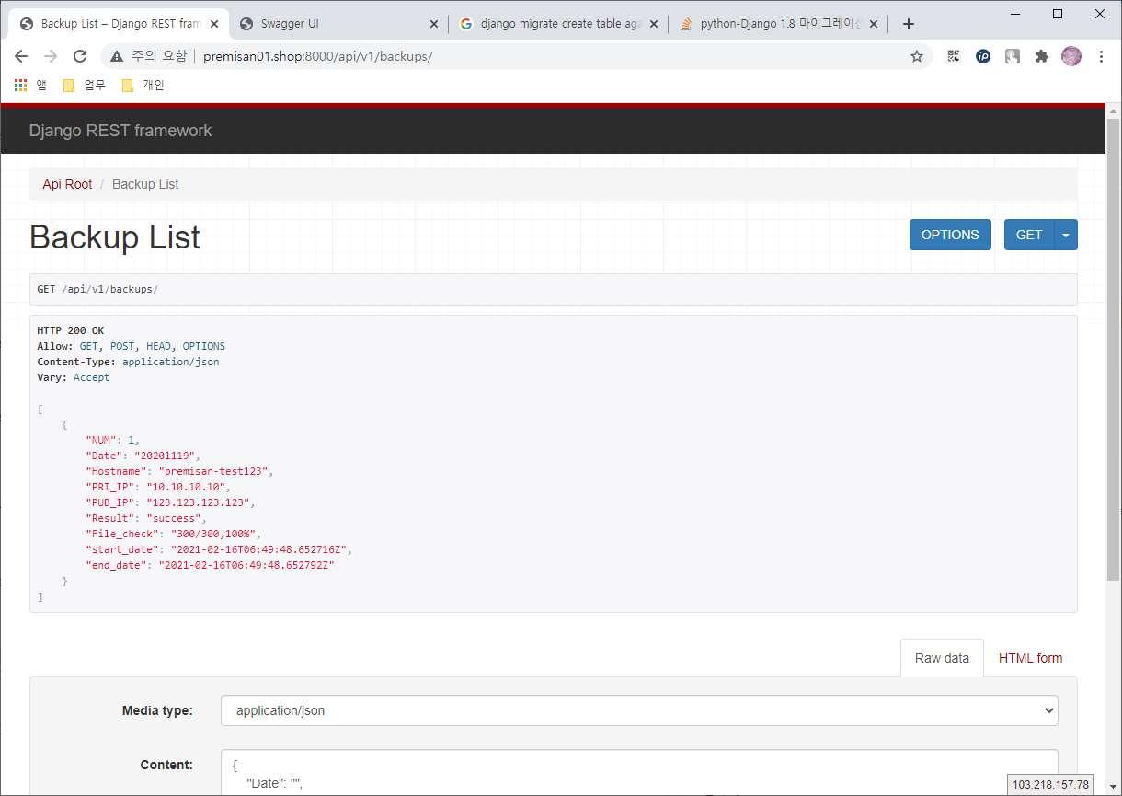The image size is (1122, 796).
Task: Click the File_check value "300/300,100%"
Action: (x=213, y=534)
